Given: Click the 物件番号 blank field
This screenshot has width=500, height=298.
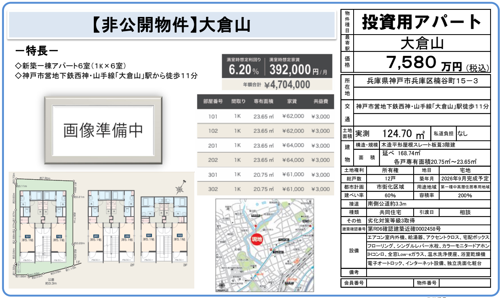Looking at the screenshot, I should 464,283.
